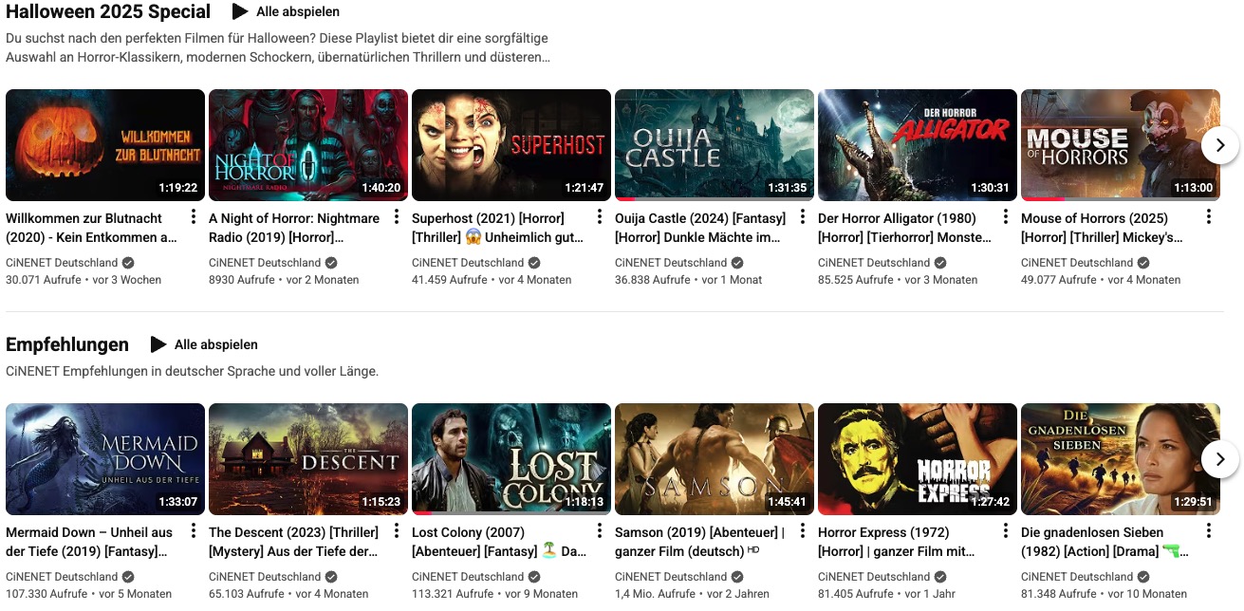Show next videos in Empfehlungen row
1244x611 pixels.
(1219, 459)
